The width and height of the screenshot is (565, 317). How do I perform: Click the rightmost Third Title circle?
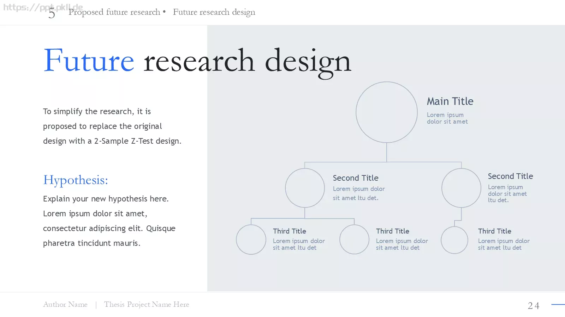(454, 240)
